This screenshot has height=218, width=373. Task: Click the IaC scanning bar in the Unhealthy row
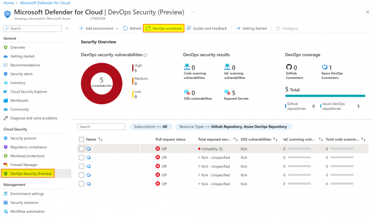coord(299,149)
